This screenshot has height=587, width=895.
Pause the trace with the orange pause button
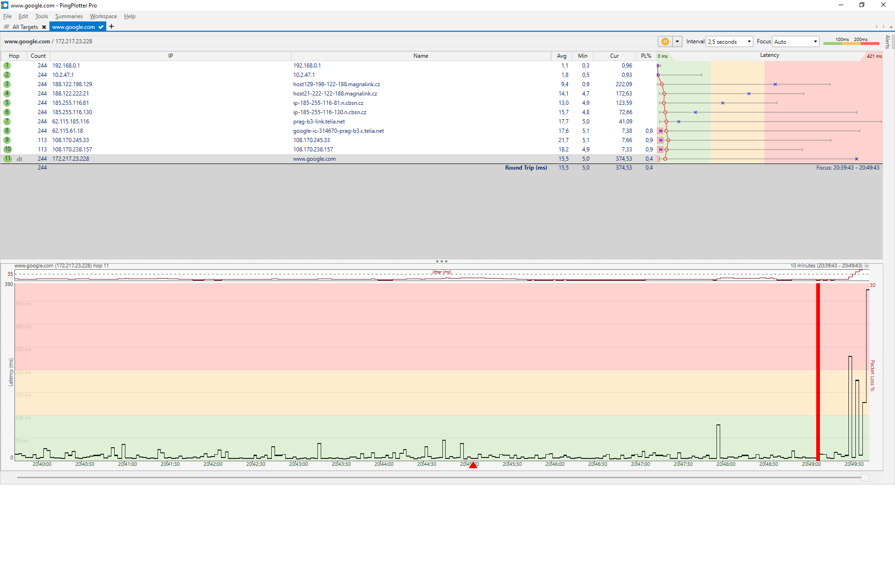[665, 41]
